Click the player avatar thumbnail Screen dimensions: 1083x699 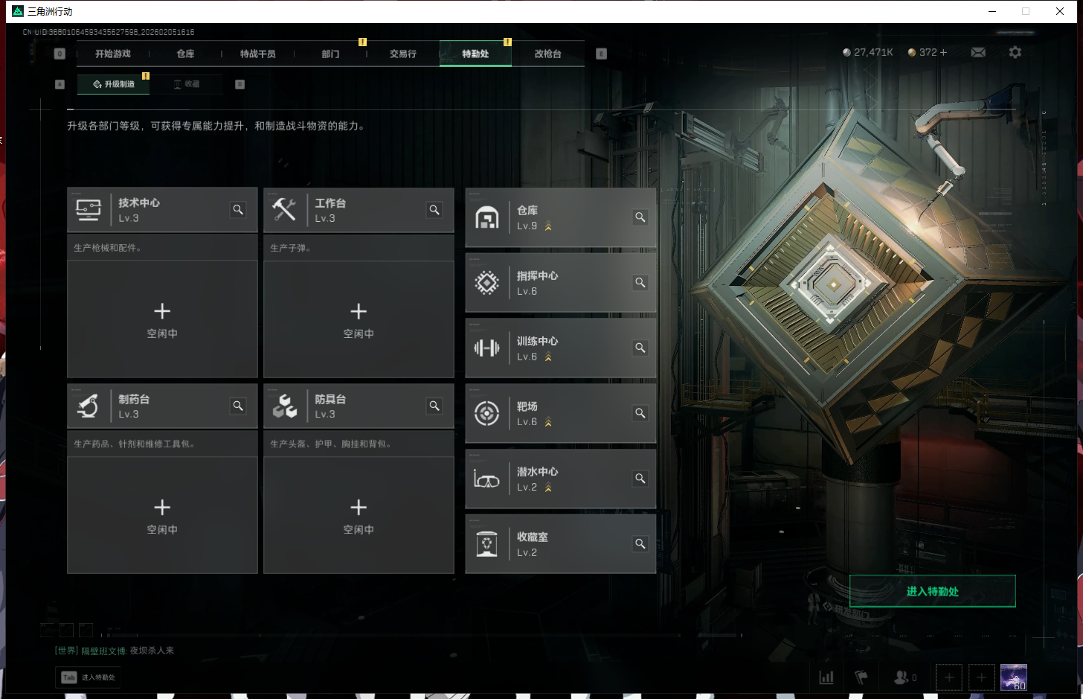pos(1013,677)
